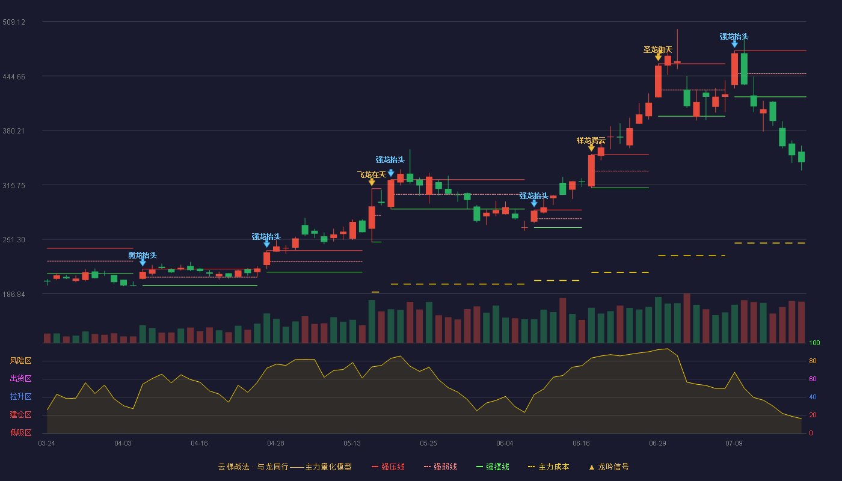Screen dimensions: 842x481
Task: Click the blue arrow under 勇龙抬头
Action: [x=143, y=262]
